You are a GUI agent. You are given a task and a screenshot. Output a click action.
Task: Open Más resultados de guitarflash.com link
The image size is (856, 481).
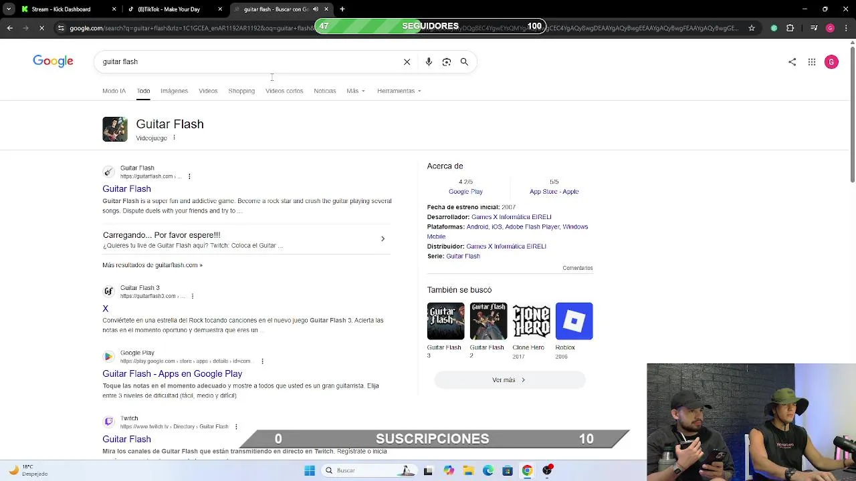tap(152, 265)
